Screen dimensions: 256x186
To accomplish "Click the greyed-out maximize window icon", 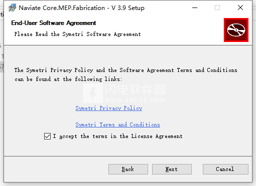I will (x=217, y=7).
